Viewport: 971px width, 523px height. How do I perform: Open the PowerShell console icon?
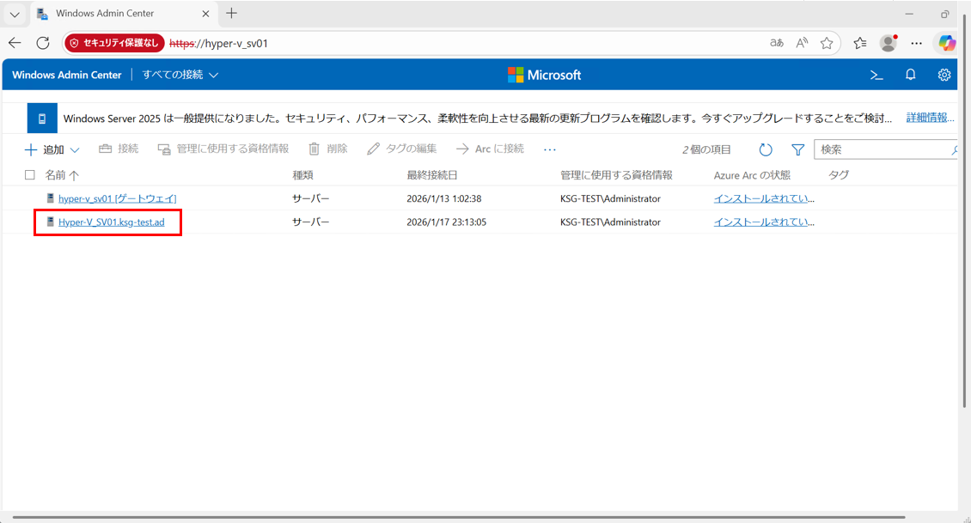coord(876,75)
